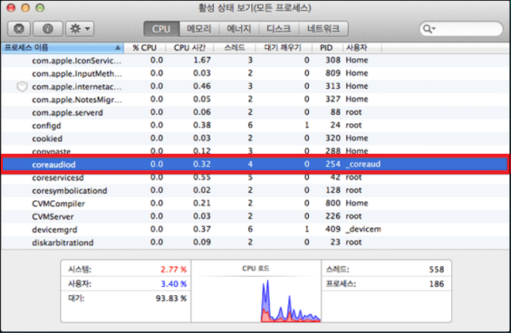Viewport: 511px width, 333px height.
Task: Click PID 809 cell
Action: pos(333,73)
